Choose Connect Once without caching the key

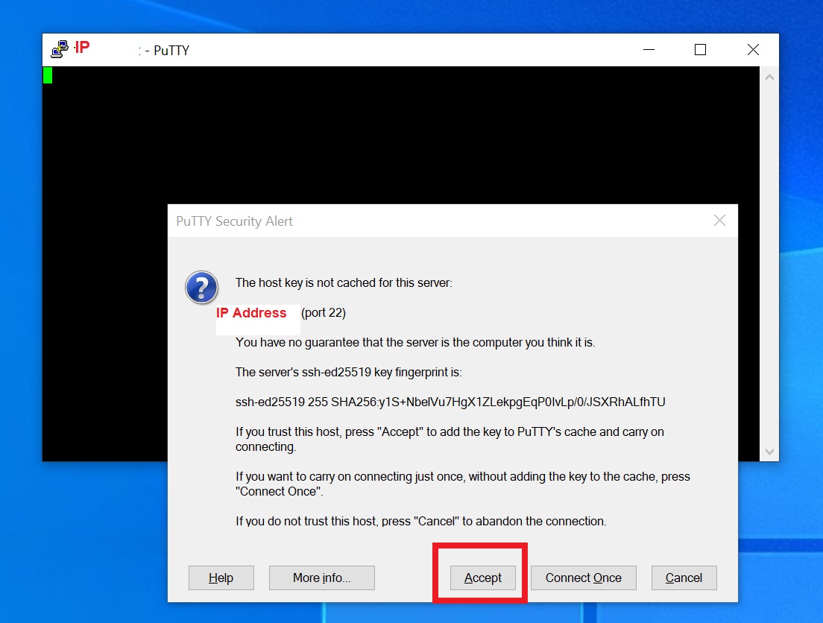(584, 578)
